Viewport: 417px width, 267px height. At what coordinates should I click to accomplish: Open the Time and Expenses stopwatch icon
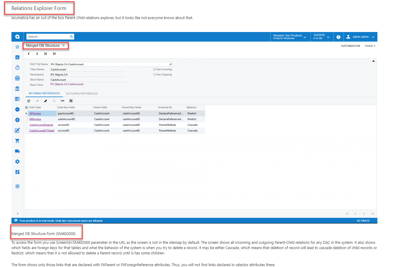coord(17,68)
